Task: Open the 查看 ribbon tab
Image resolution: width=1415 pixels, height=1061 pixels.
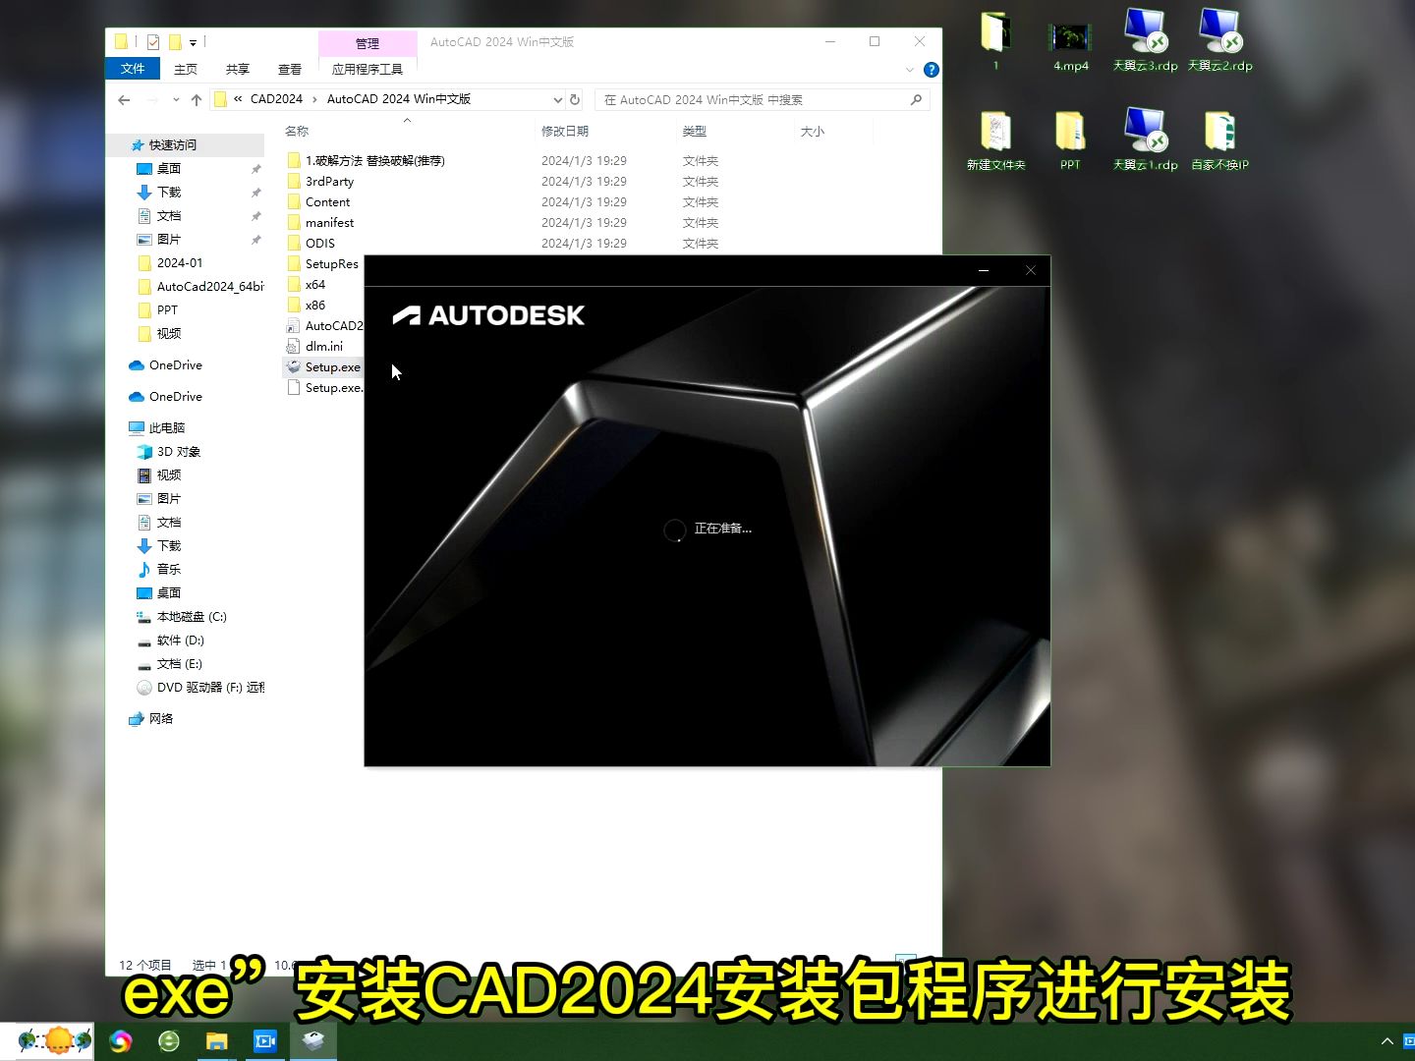Action: tap(290, 69)
